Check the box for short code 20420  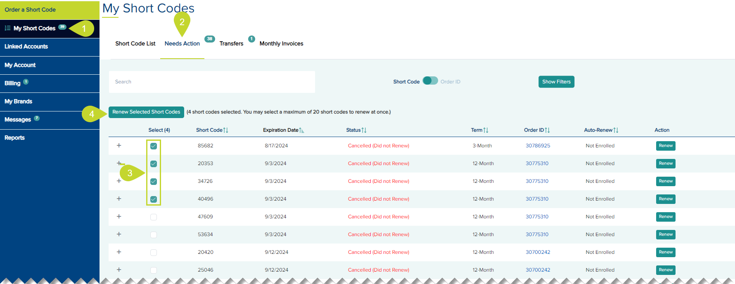pos(154,253)
